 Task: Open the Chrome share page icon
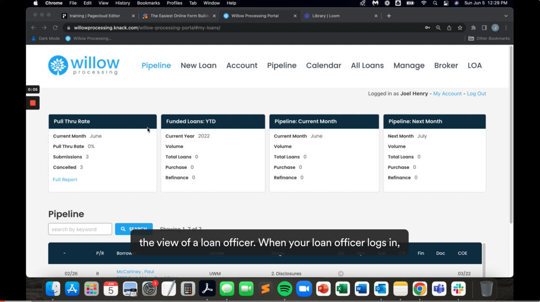(449, 28)
